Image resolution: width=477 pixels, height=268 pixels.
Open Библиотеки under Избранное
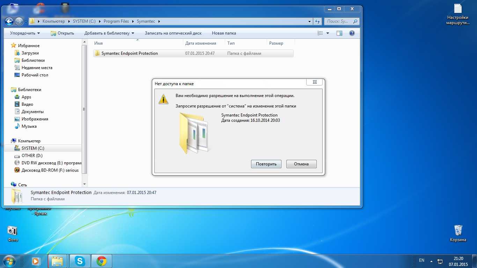click(29, 60)
